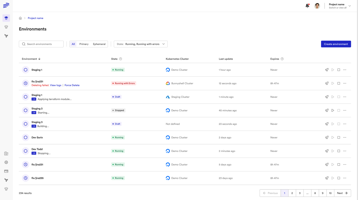Open more actions for Dev Todd via ellipsis icon
The image size is (358, 200).
click(345, 151)
